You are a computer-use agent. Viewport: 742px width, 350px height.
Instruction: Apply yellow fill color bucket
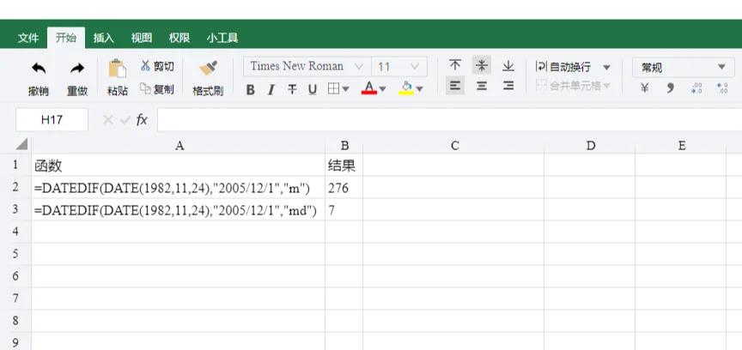click(x=406, y=88)
